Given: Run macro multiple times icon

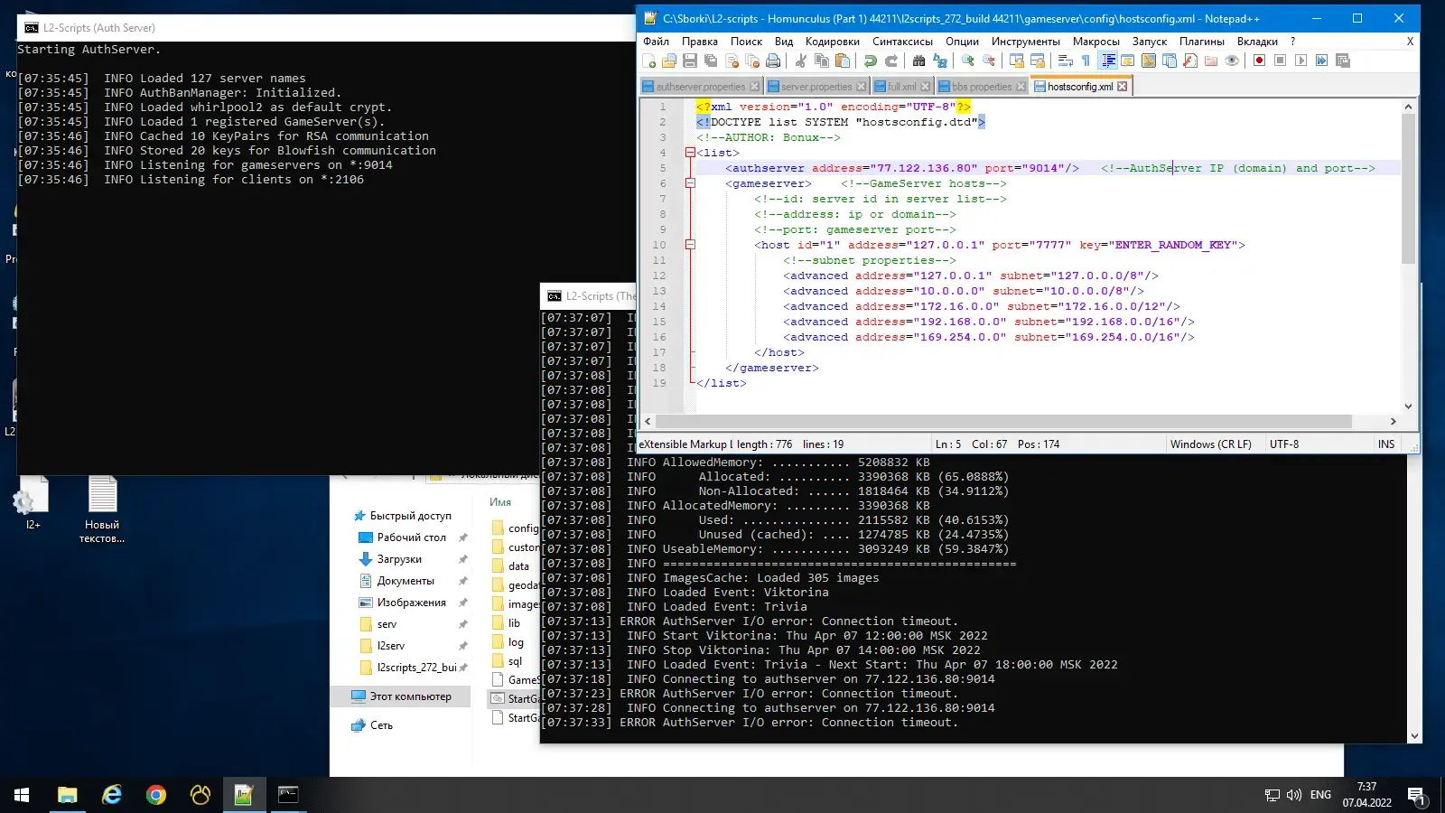Looking at the screenshot, I should (1321, 61).
